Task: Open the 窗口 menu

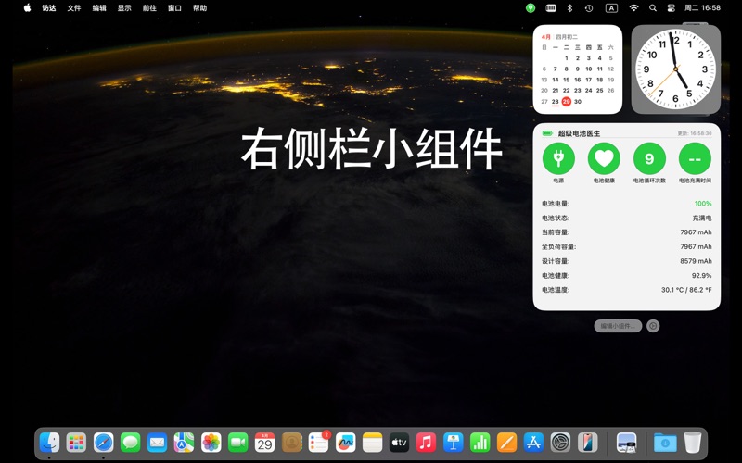Action: (x=174, y=8)
